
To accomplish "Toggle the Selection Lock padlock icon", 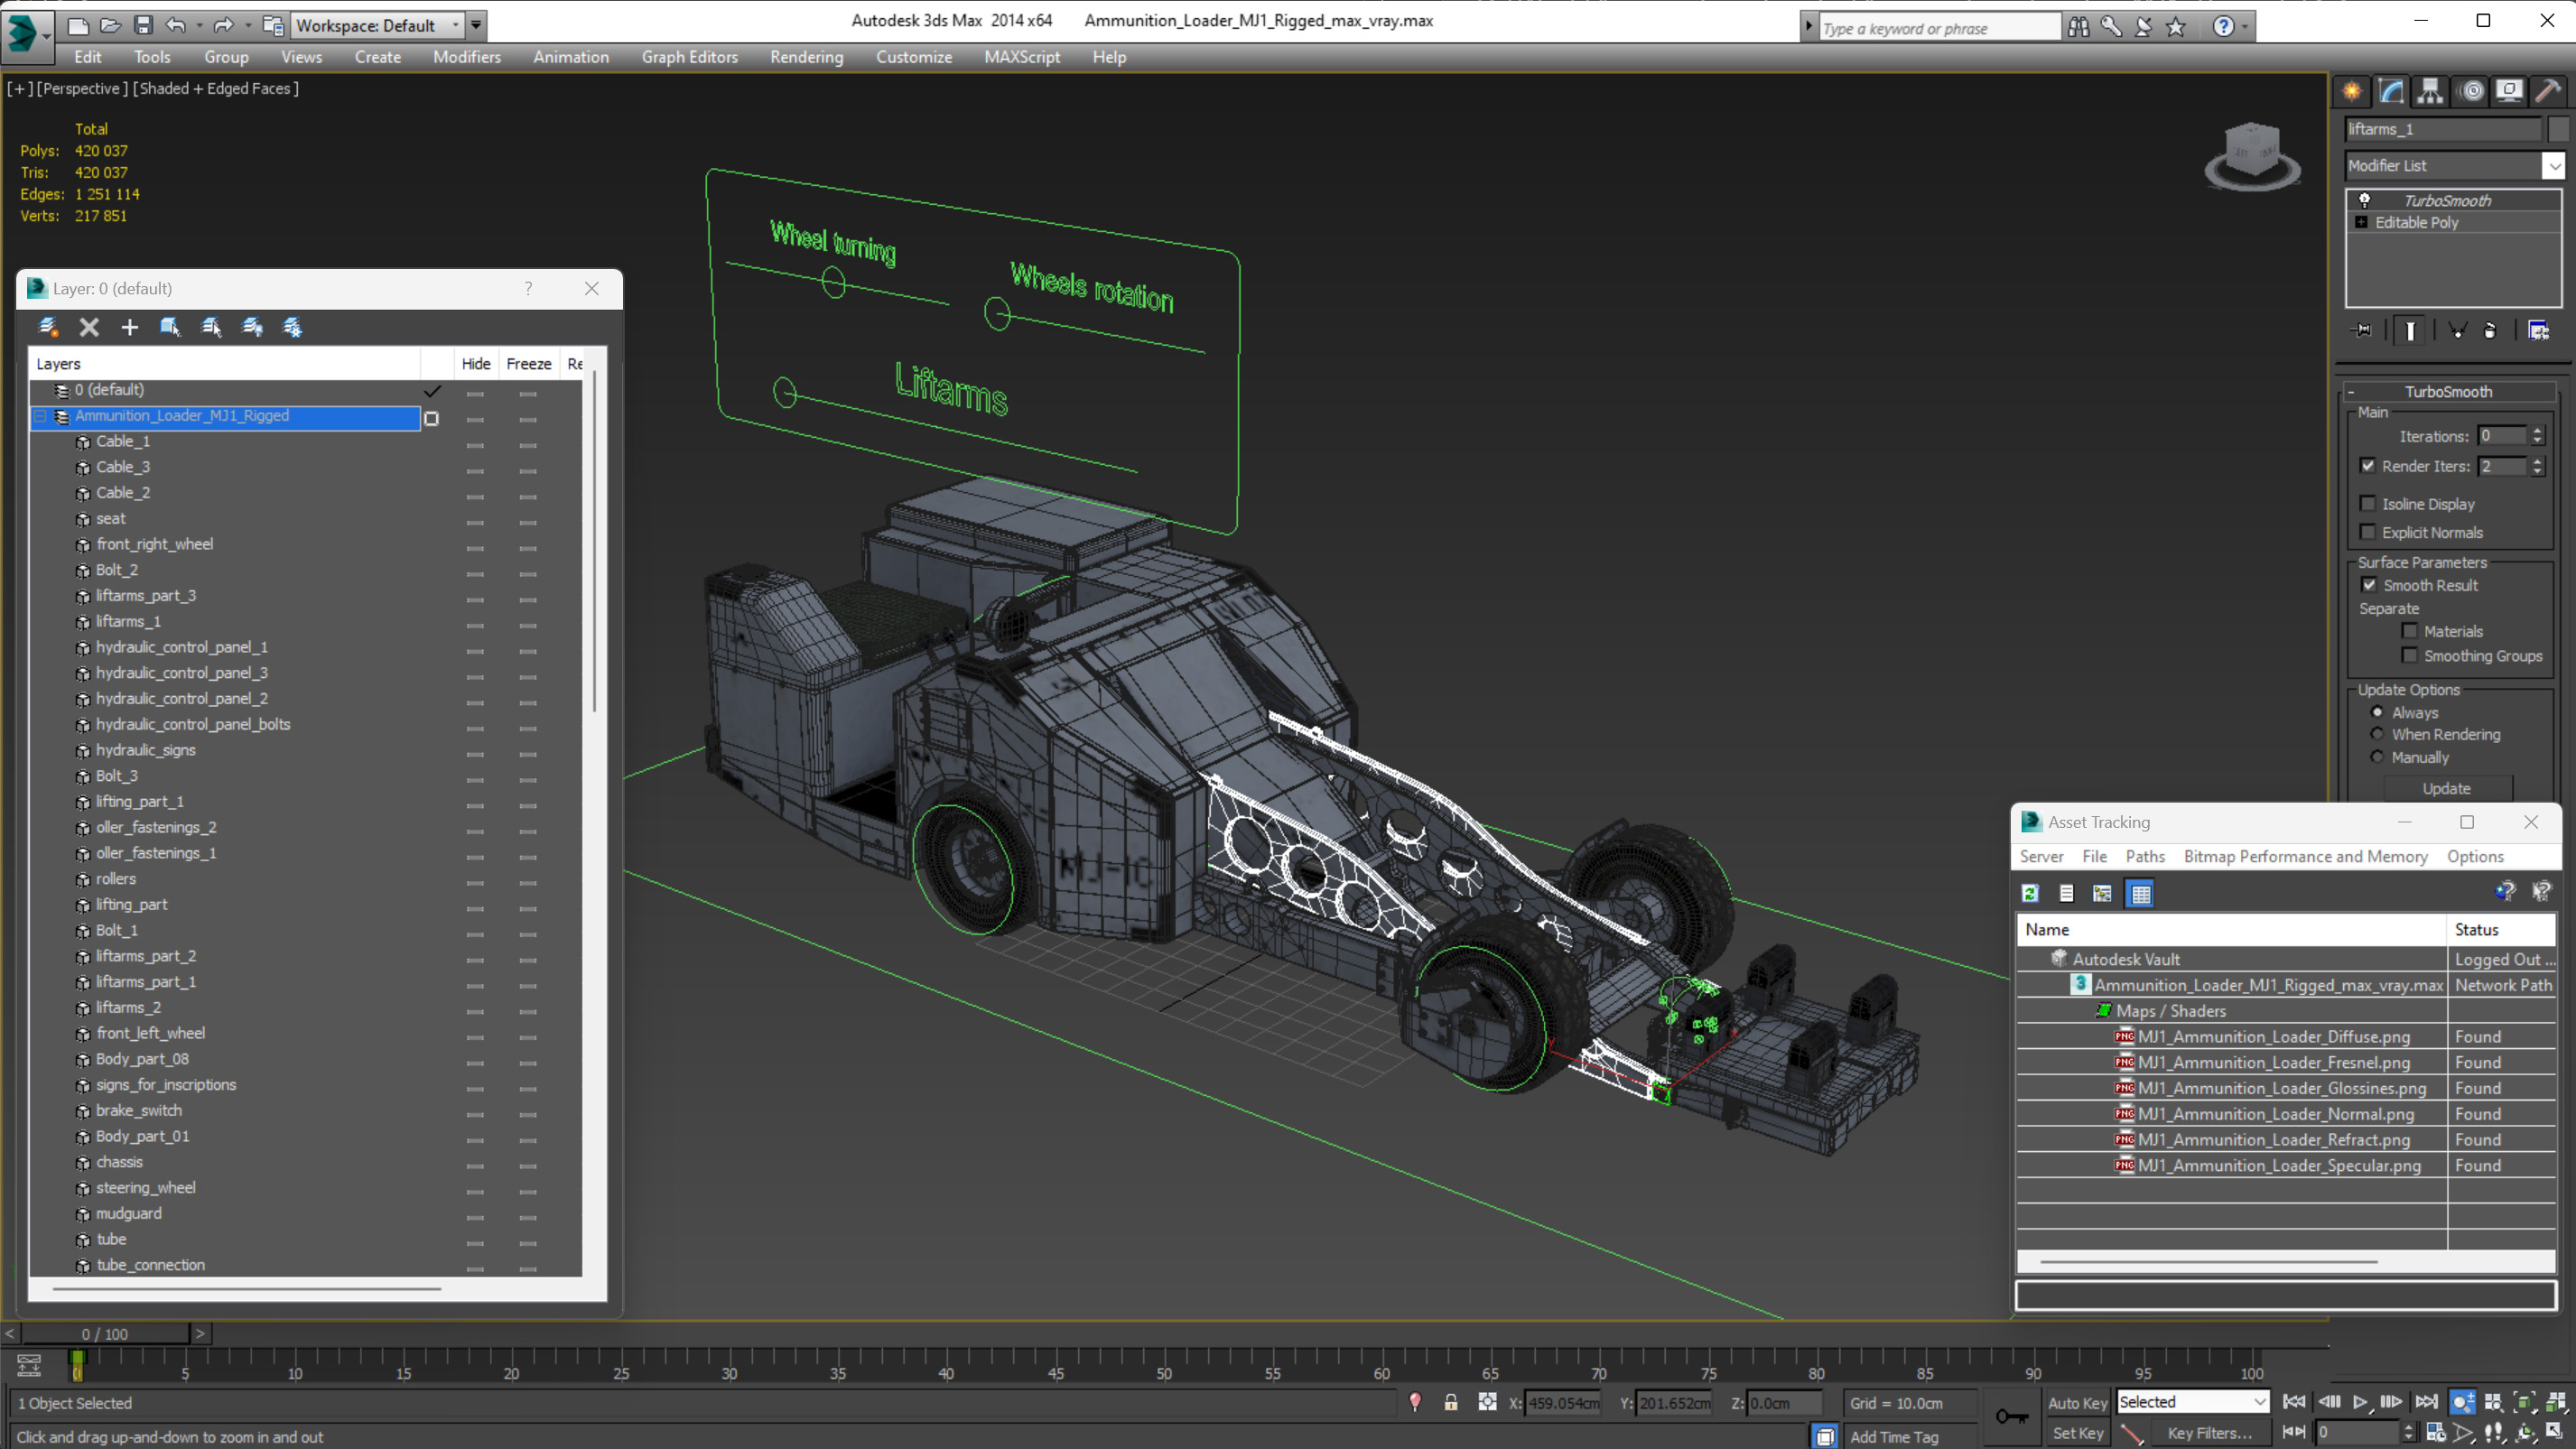I will coord(1450,1402).
